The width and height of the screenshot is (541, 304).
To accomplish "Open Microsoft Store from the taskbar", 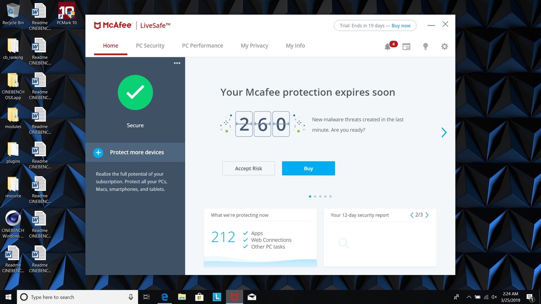I will point(199,297).
